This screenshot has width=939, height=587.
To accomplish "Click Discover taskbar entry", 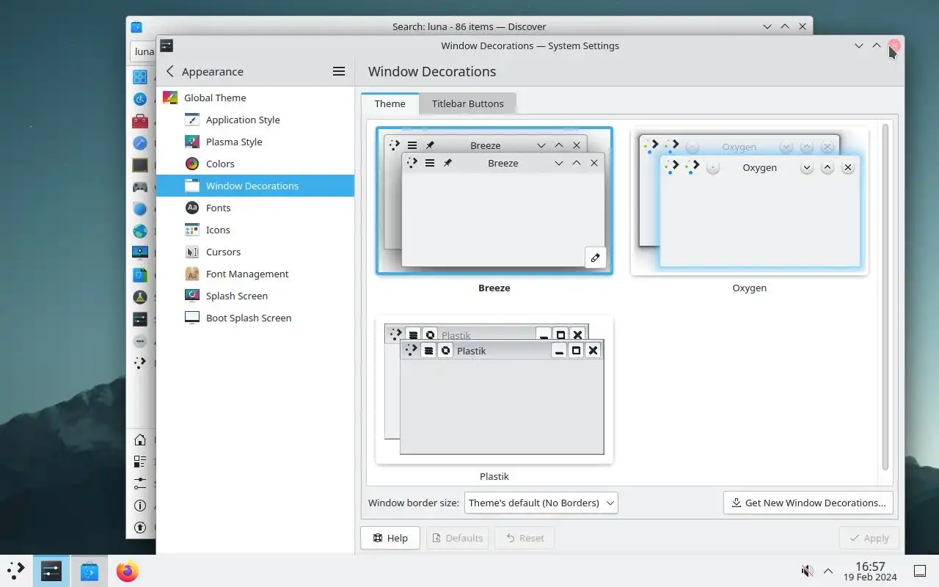I will coord(89,571).
